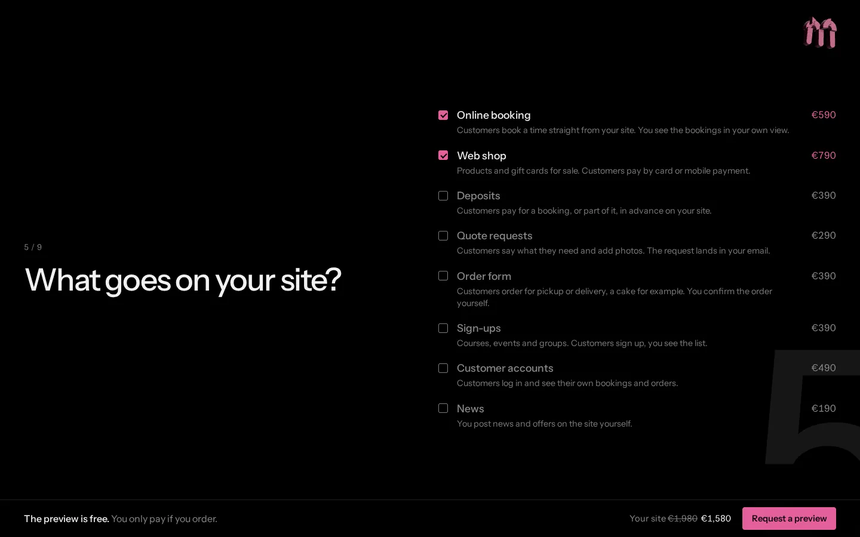Check the Order form checkbox
Viewport: 860px width, 537px height.
click(x=443, y=276)
